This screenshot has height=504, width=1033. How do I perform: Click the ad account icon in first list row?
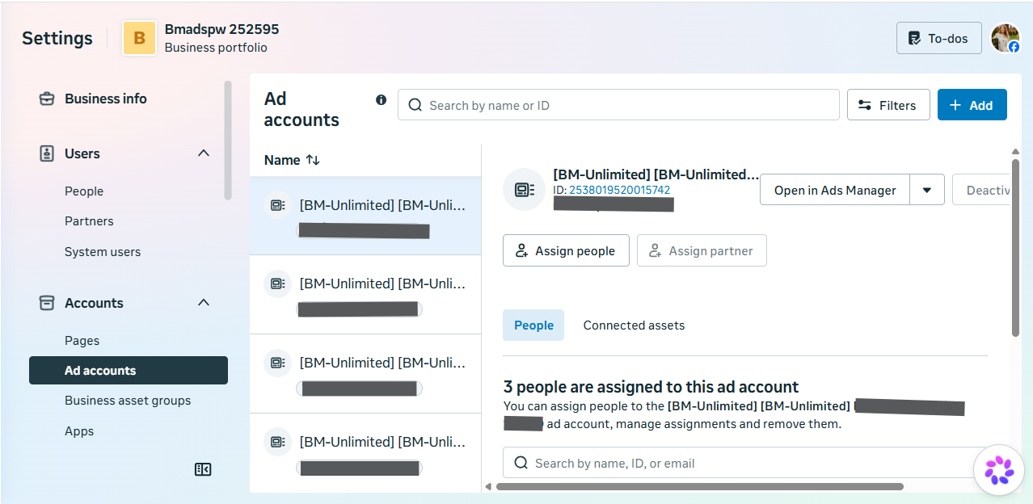[277, 205]
